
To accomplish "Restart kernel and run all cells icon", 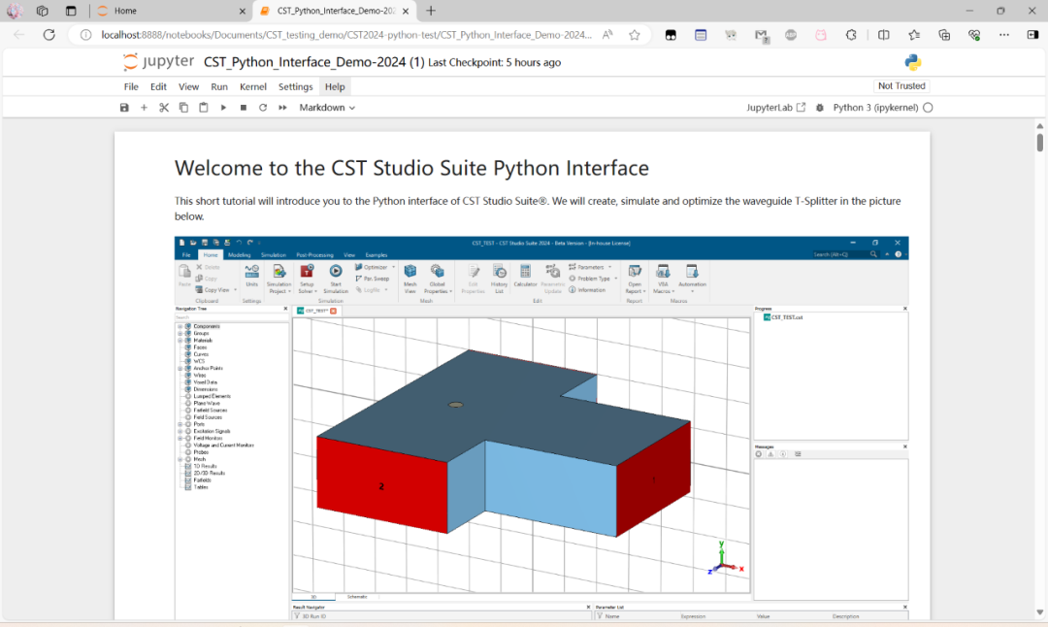I will click(282, 107).
